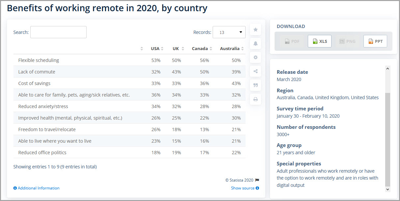This screenshot has height=201, width=400.
Task: Click the printer icon
Action: tap(255, 99)
